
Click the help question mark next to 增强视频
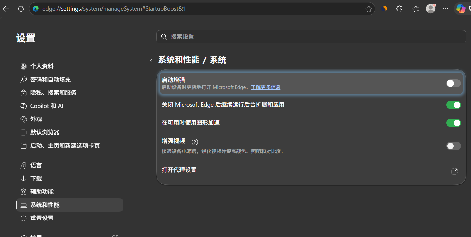(195, 142)
